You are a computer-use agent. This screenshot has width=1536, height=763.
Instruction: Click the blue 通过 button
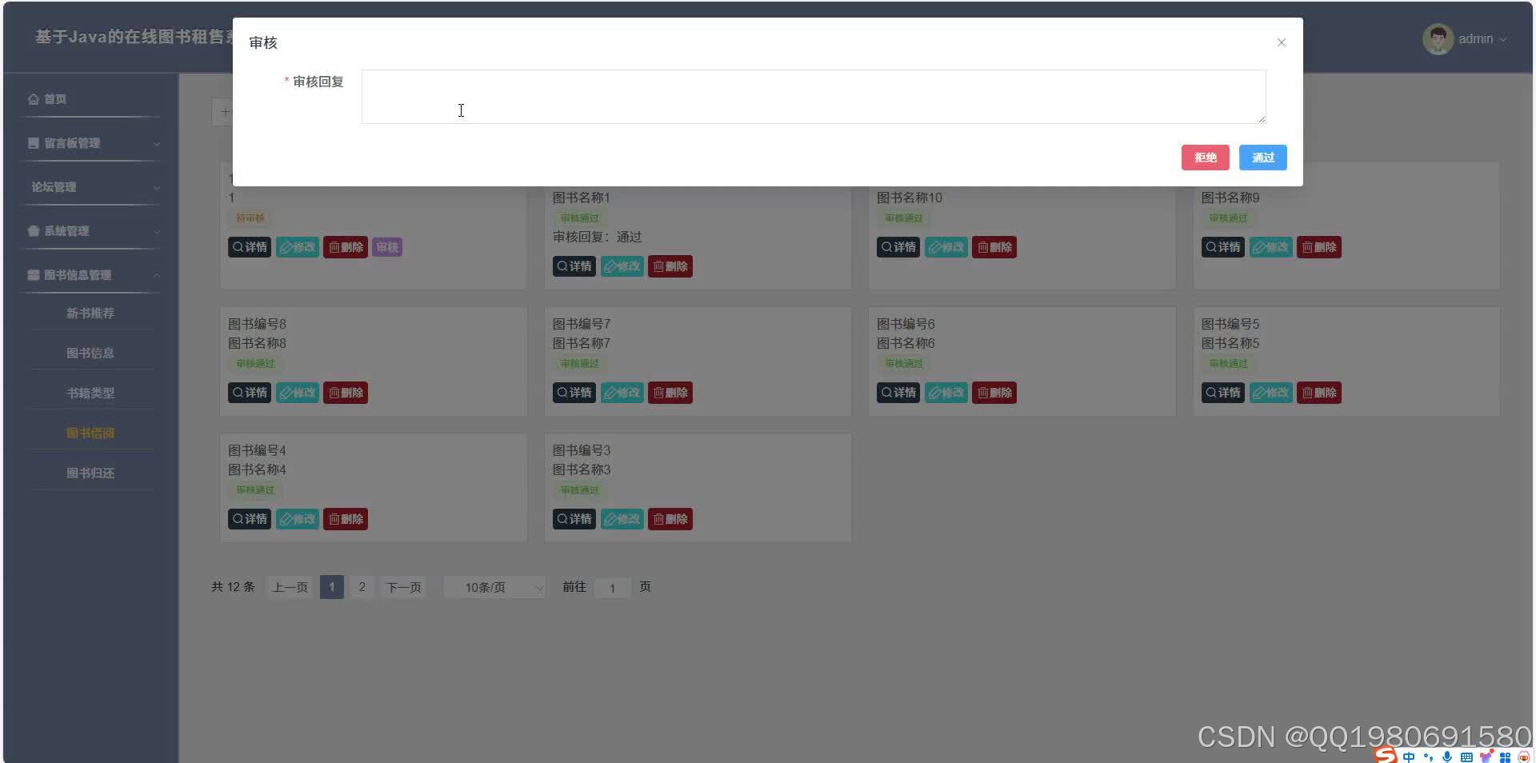1262,158
